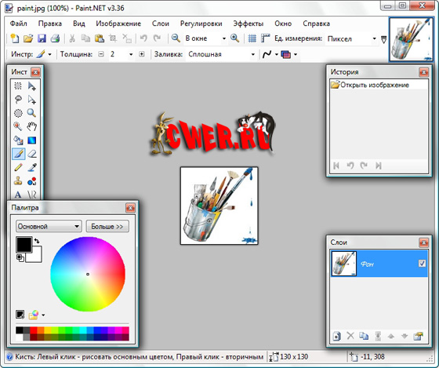
Task: Open the Эффекты menu
Action: (248, 24)
